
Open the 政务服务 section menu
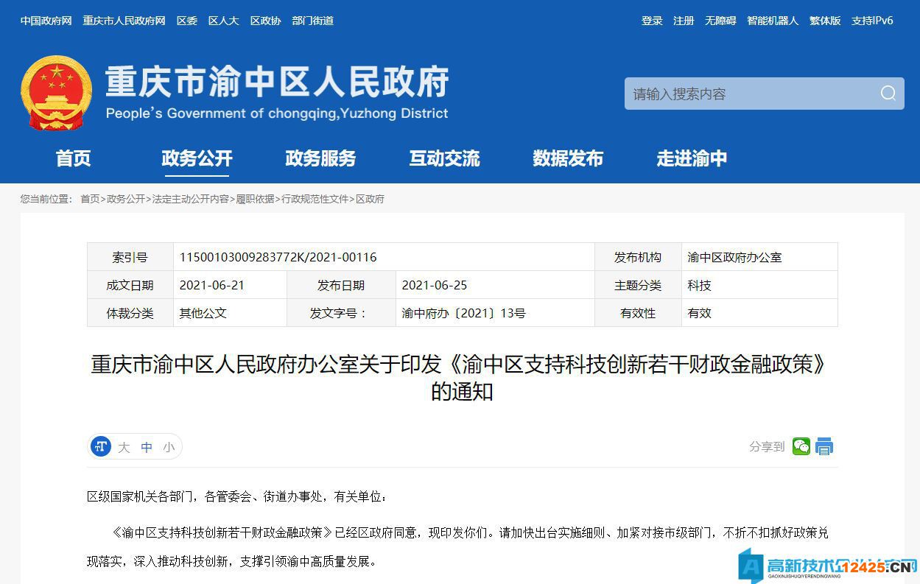click(x=320, y=158)
